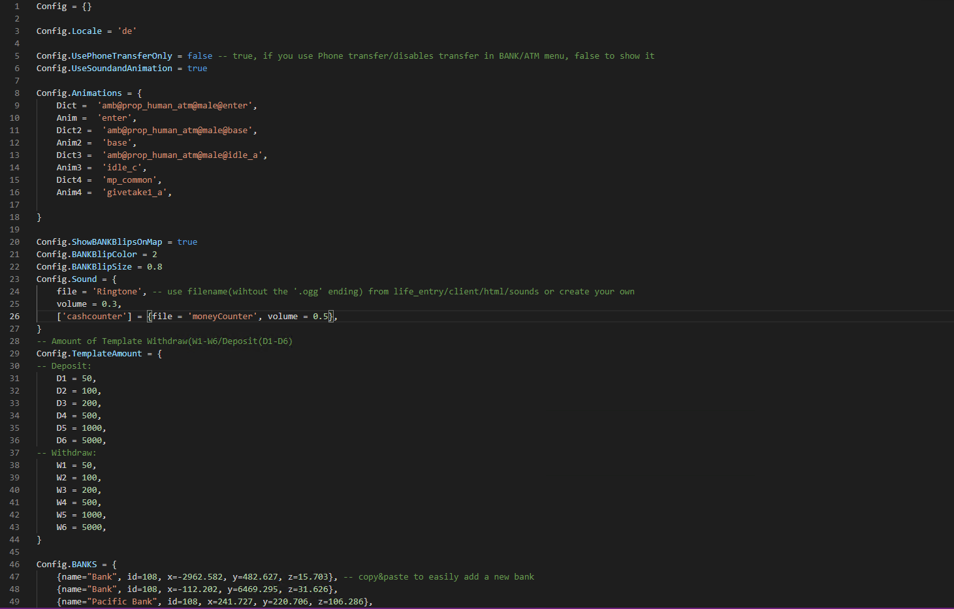Click 'Config.BANKS' on line 46
Screen dimensions: 954x609
(67, 565)
